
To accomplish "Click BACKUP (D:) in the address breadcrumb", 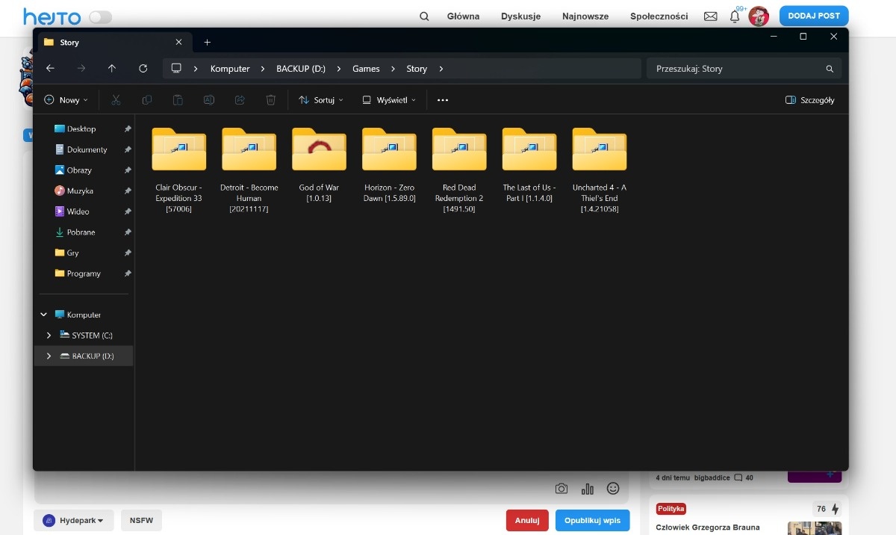I will [301, 69].
